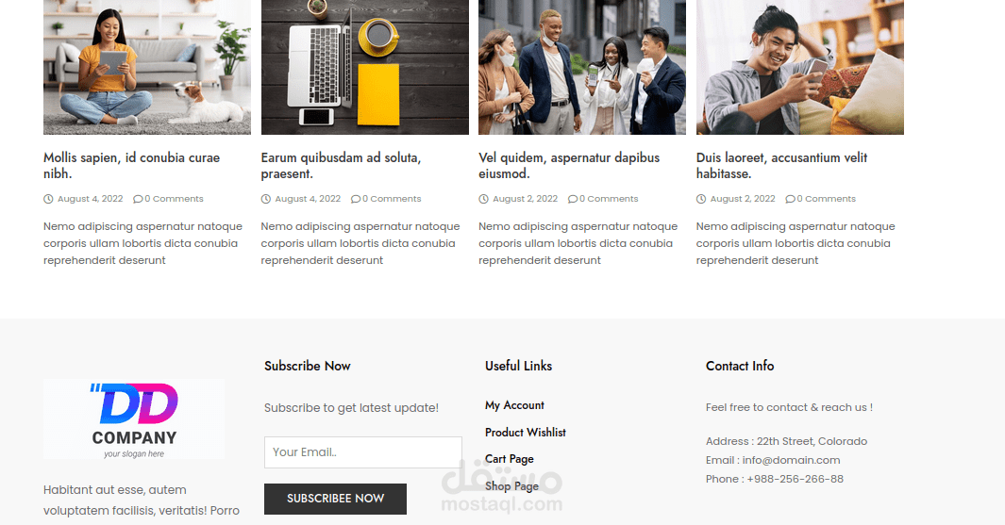Click the clock icon beside first August 4, 2022 date
Image resolution: width=1005 pixels, height=525 pixels.
pyautogui.click(x=48, y=199)
